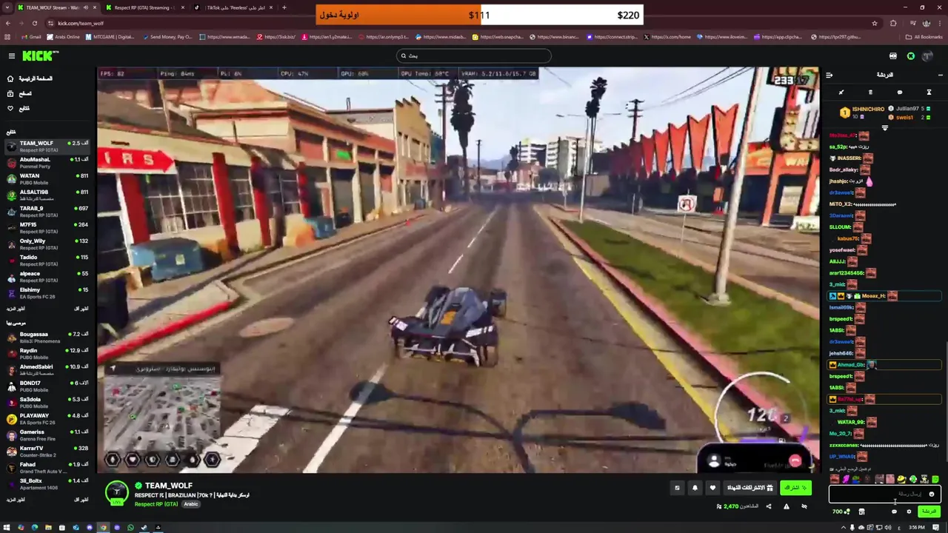Click the clip icon beside the bell

click(677, 488)
